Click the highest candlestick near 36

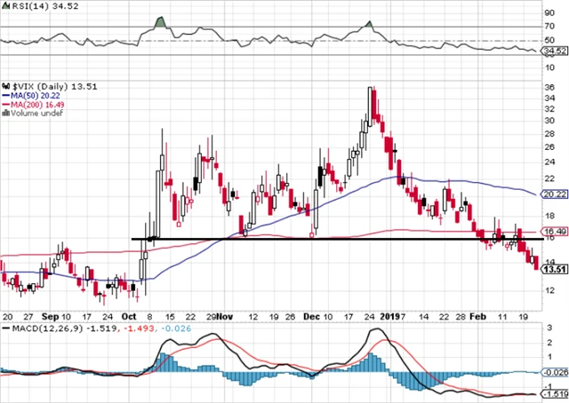370,99
